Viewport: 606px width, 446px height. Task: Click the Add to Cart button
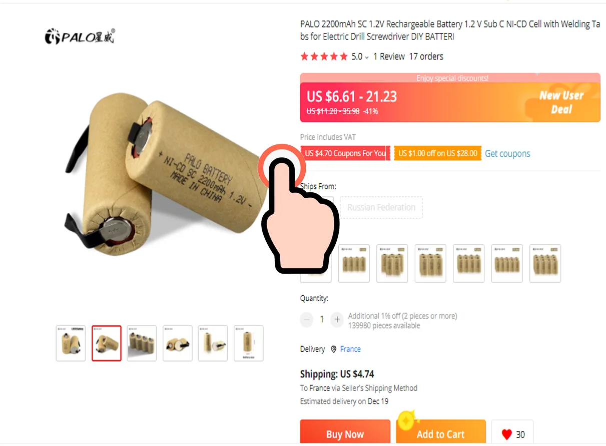[x=441, y=432]
